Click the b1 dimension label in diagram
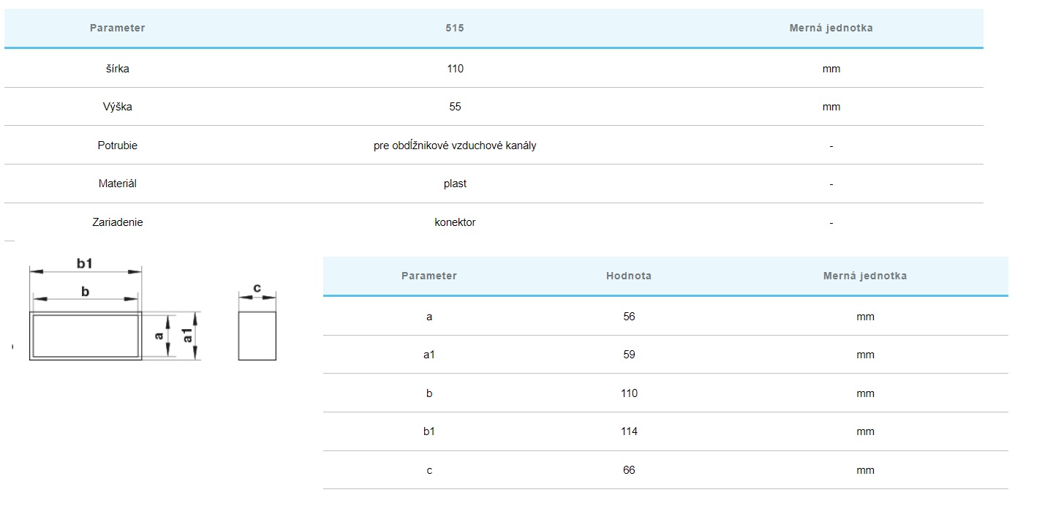 click(85, 263)
